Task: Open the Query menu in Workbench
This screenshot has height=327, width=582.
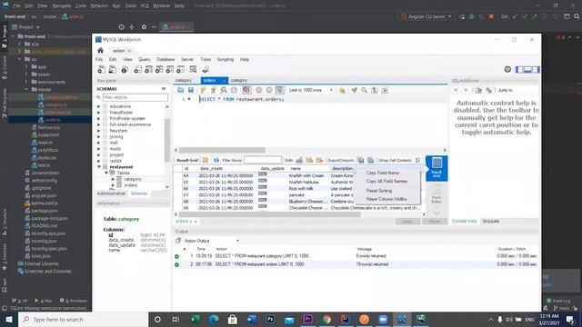Action: 145,59
